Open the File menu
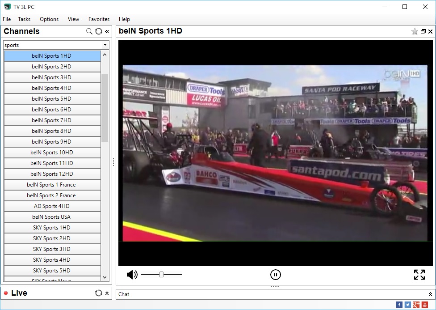This screenshot has width=436, height=310. coord(7,19)
